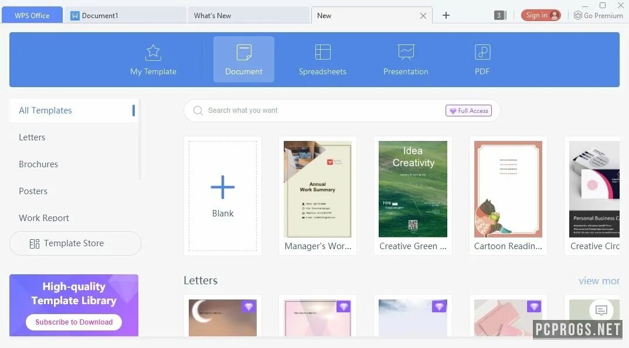Open the Spreadsheets category icon

pos(322,53)
